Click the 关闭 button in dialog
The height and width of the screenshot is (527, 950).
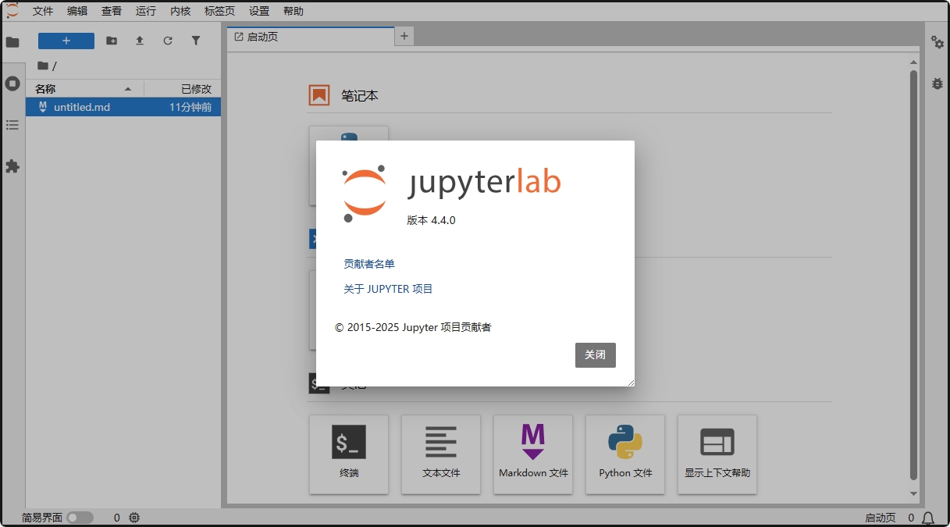[595, 354]
